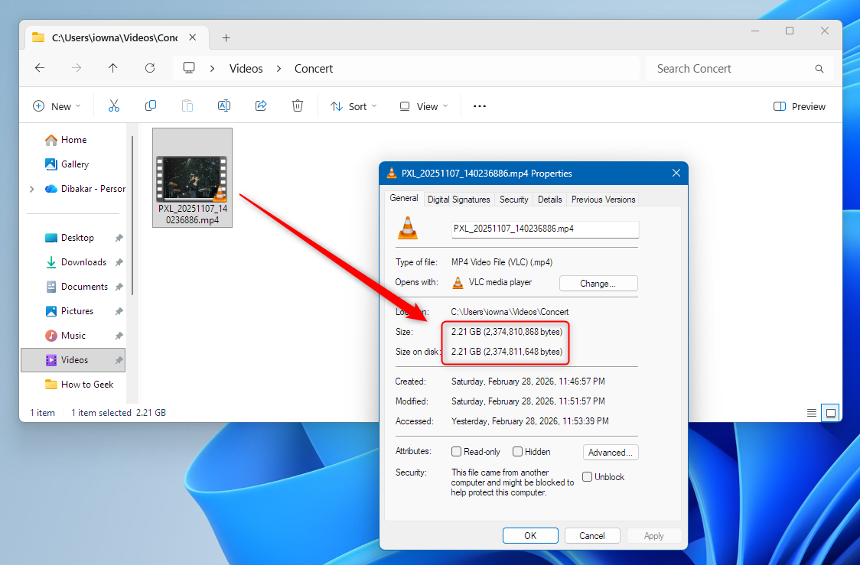Unpin Music using its pin icon

tap(119, 336)
